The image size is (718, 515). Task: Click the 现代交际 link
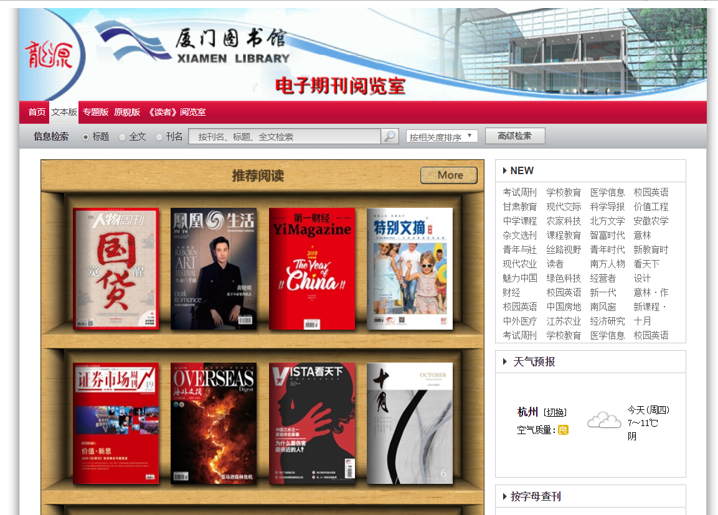coord(564,206)
